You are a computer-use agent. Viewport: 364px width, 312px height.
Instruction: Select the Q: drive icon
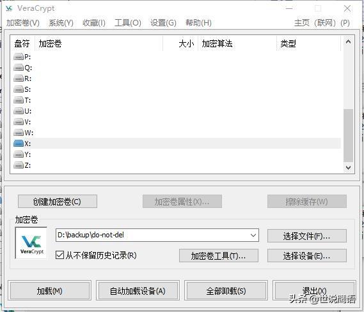(x=19, y=68)
